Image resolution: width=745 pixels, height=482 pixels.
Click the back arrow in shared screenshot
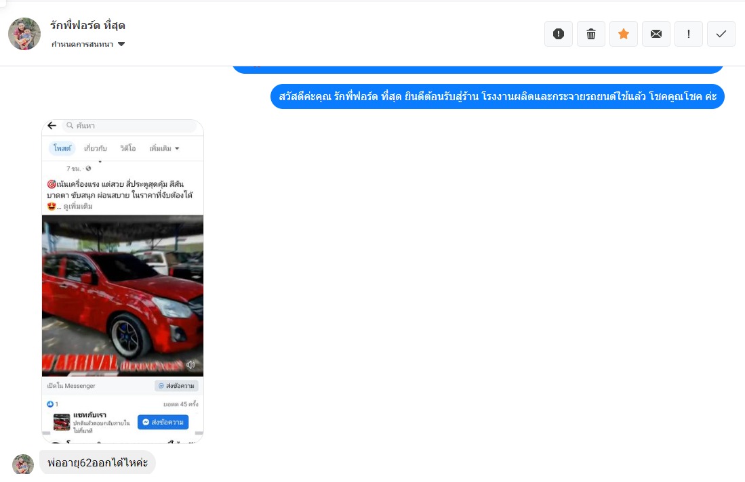point(52,126)
